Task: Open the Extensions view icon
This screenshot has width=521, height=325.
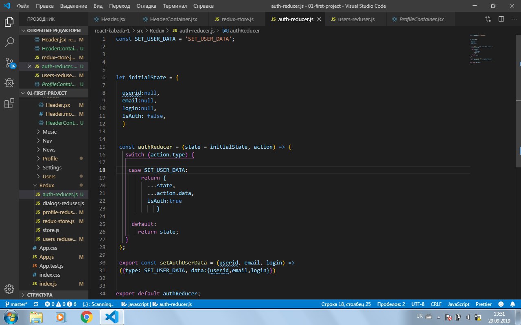Action: [x=9, y=104]
